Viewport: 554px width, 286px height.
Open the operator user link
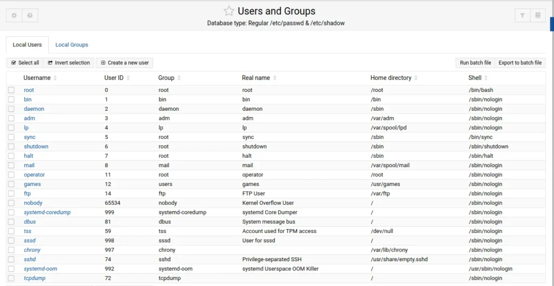coord(34,175)
